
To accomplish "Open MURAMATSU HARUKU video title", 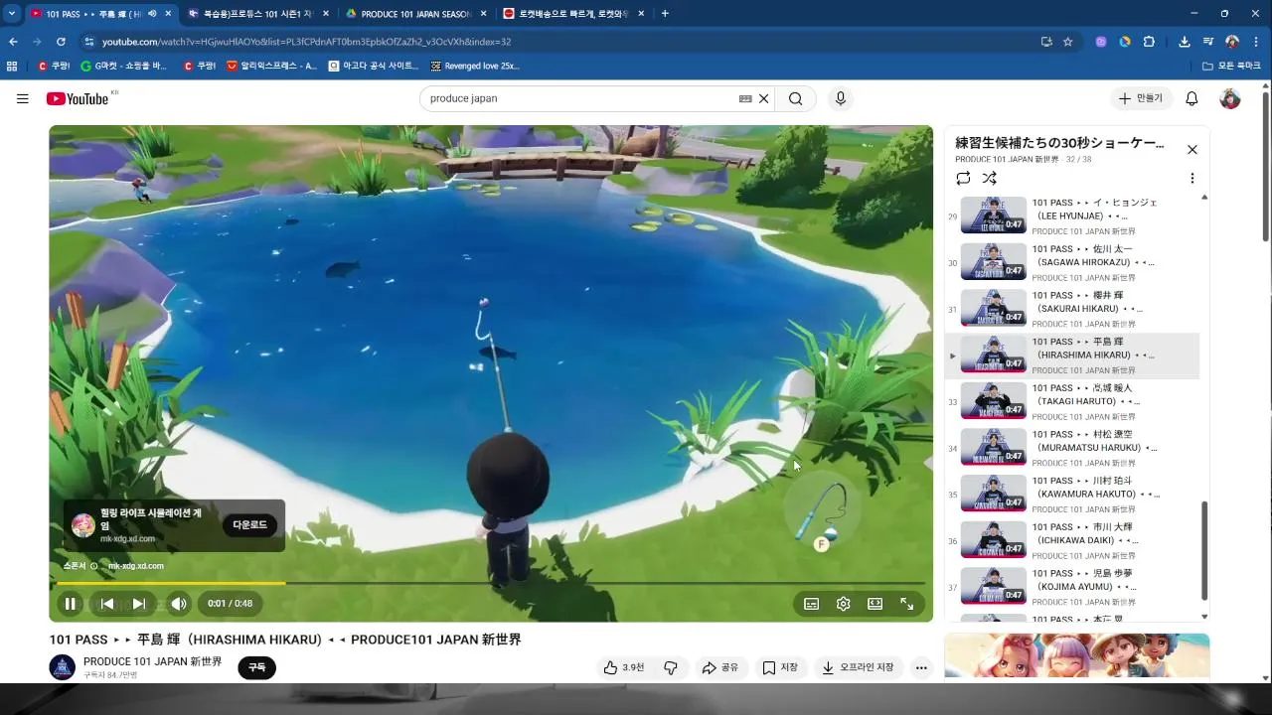I will coord(1095,441).
